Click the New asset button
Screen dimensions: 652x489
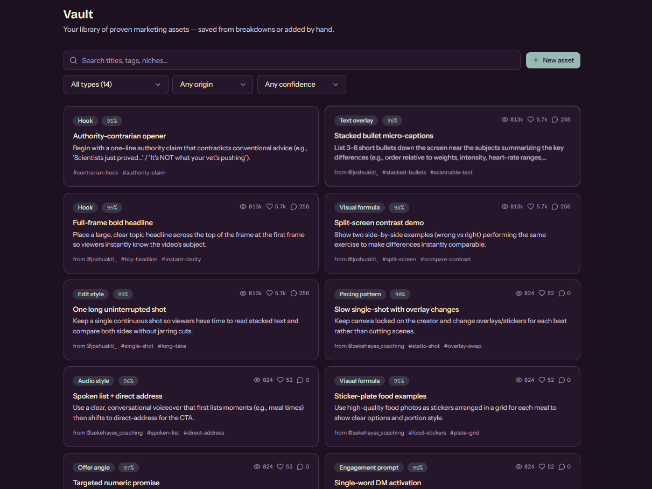point(553,60)
